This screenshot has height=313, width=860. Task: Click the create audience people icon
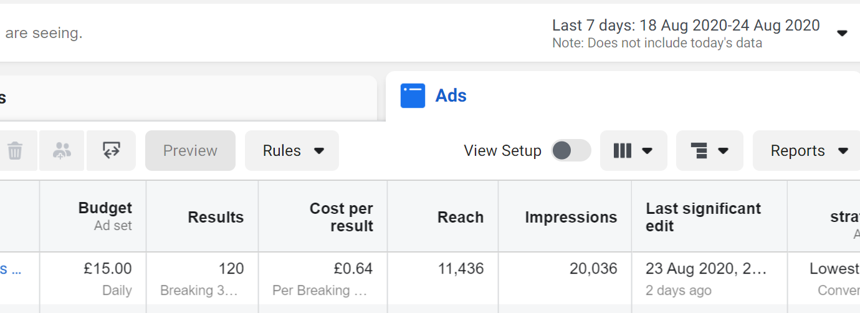click(x=62, y=150)
